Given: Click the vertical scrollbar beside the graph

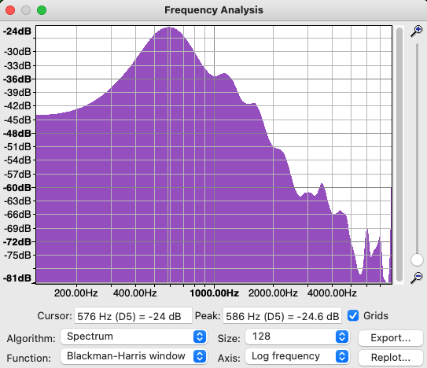Looking at the screenshot, I should 399,154.
